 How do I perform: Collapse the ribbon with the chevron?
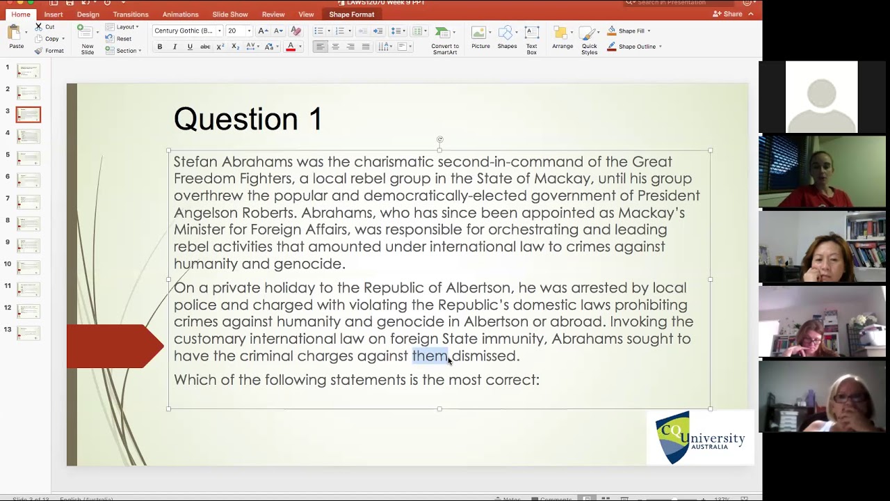[x=751, y=14]
